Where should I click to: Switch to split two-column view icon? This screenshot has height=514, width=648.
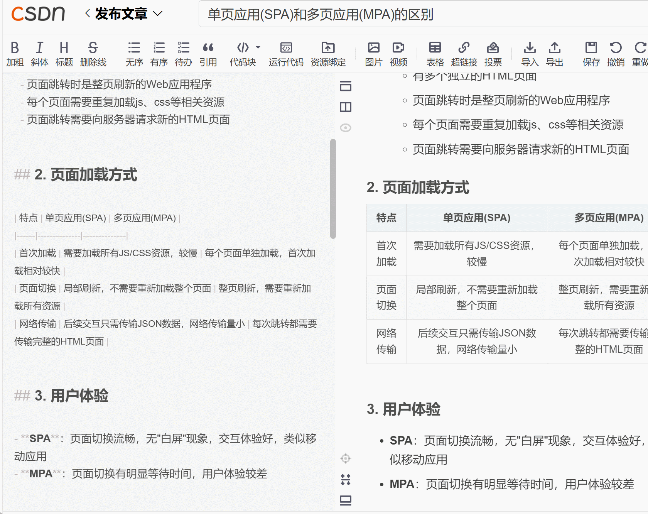click(x=345, y=107)
